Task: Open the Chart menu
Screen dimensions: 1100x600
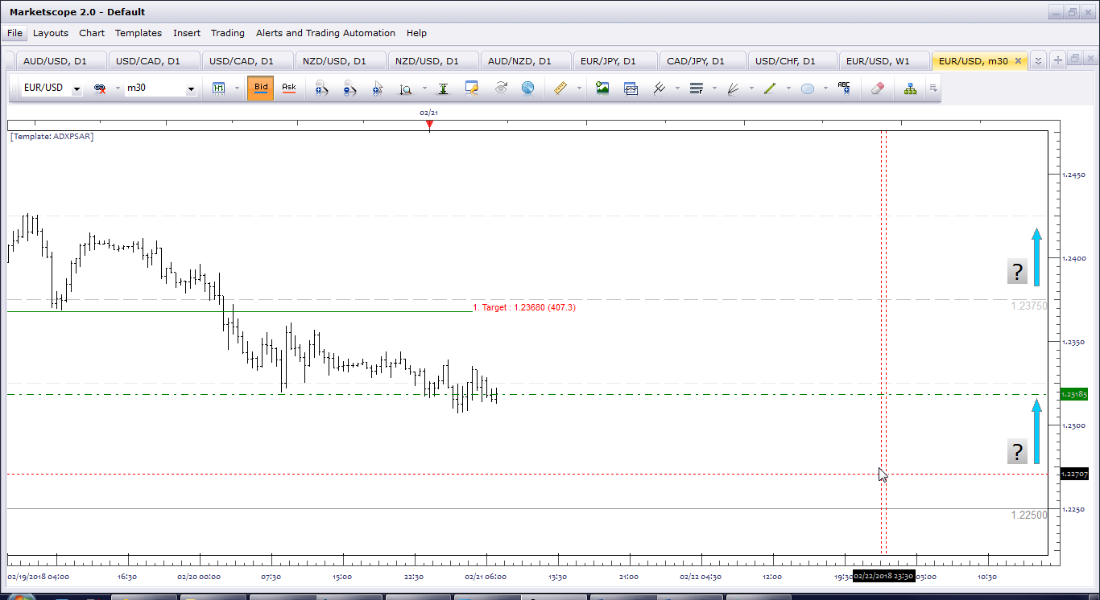Action: (92, 33)
